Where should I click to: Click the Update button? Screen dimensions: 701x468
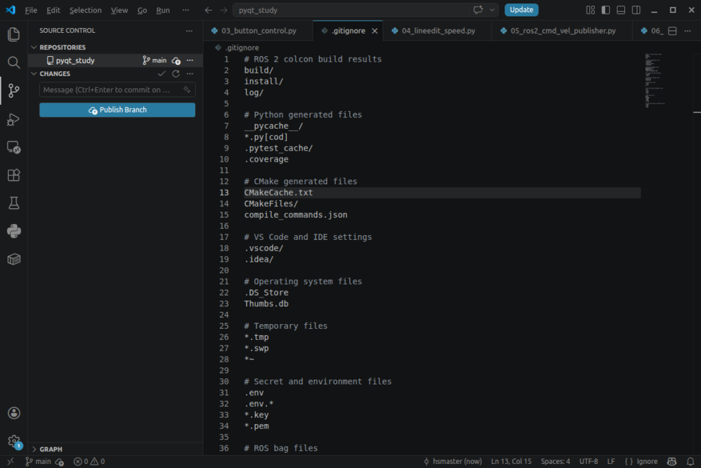[x=521, y=10]
